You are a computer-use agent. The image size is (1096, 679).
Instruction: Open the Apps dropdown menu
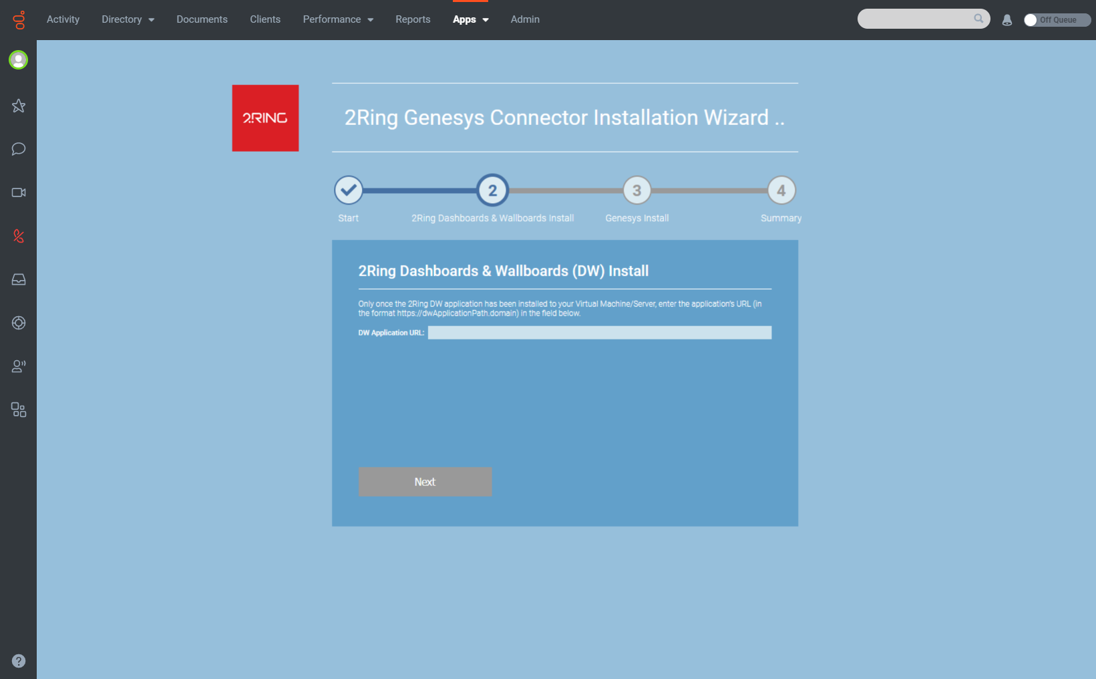pos(471,19)
